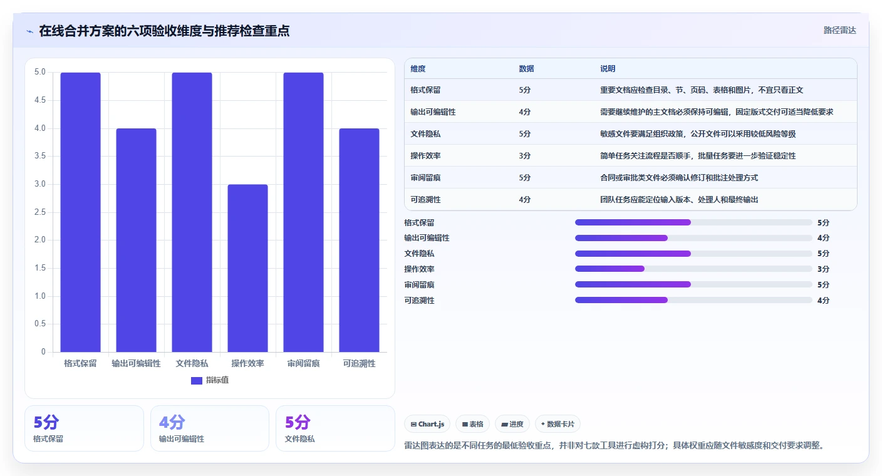Select the 进度 tag chip
Viewport: 882px width, 476px height.
[512, 424]
